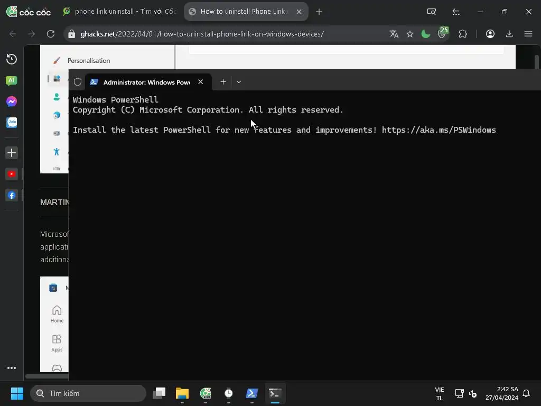Close the Administrator PowerShell terminal tab

pos(200,82)
